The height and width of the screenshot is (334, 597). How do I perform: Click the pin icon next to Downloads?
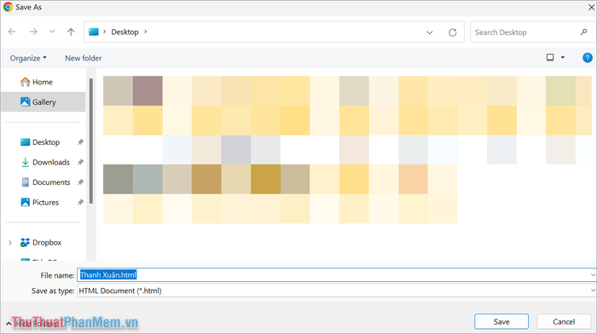click(x=80, y=163)
